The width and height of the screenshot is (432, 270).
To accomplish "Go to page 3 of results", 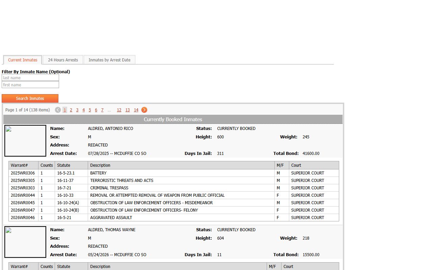I will click(77, 110).
